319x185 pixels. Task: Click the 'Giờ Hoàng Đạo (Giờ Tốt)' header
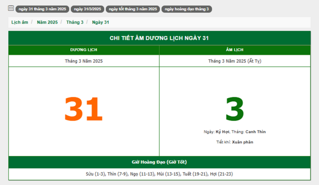tap(159, 162)
